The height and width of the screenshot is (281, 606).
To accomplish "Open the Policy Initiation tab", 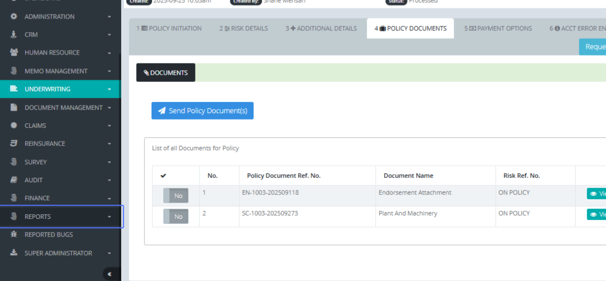I will [x=169, y=28].
